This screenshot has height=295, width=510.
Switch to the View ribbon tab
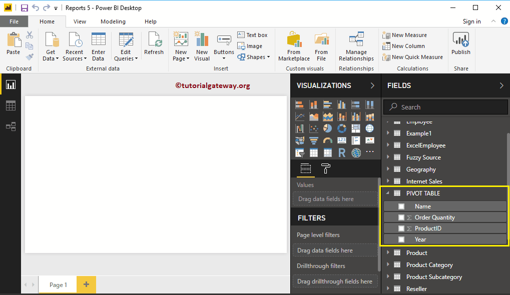[x=80, y=21]
